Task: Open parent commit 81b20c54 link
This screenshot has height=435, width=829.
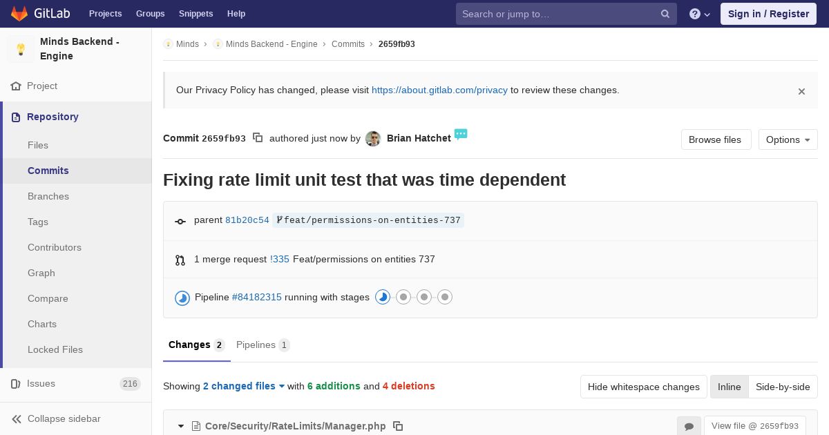Action: click(247, 220)
